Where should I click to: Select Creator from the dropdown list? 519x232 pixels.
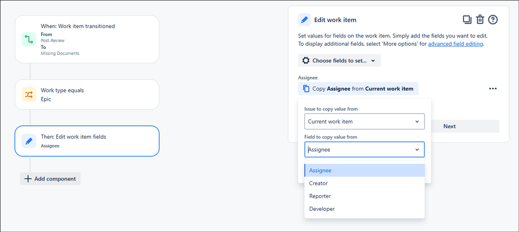click(364, 183)
